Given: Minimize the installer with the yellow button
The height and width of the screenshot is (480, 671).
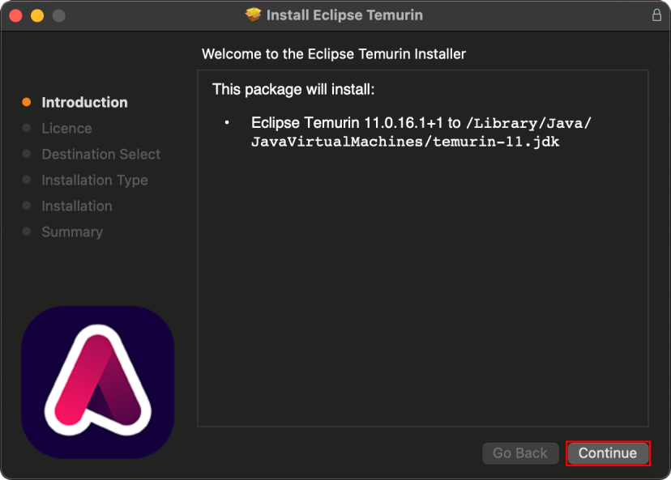Looking at the screenshot, I should click(x=37, y=15).
